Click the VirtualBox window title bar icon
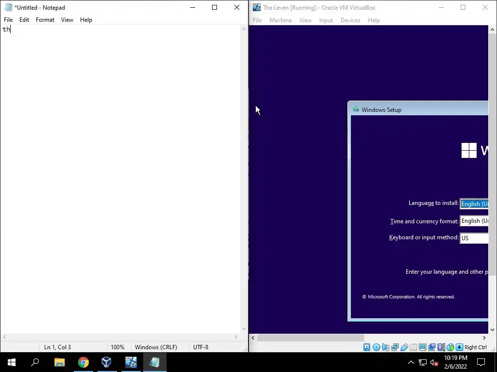497x372 pixels. (x=257, y=7)
